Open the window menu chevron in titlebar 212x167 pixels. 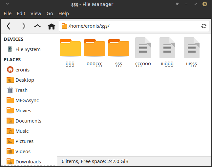point(7,4)
